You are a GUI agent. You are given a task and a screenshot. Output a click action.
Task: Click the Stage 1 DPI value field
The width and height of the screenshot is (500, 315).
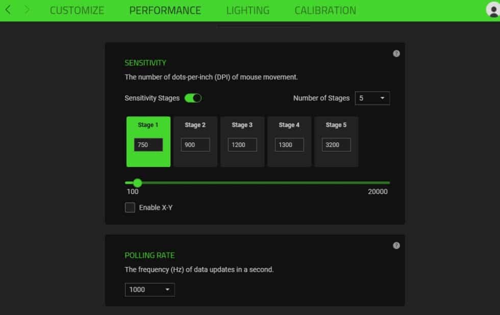148,144
